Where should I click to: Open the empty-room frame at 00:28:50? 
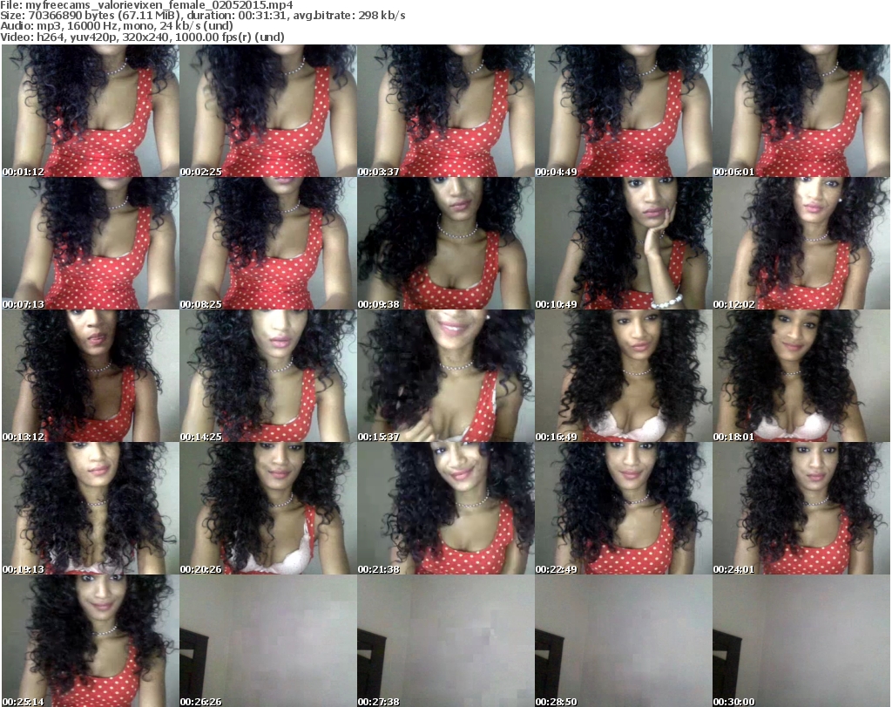click(624, 641)
